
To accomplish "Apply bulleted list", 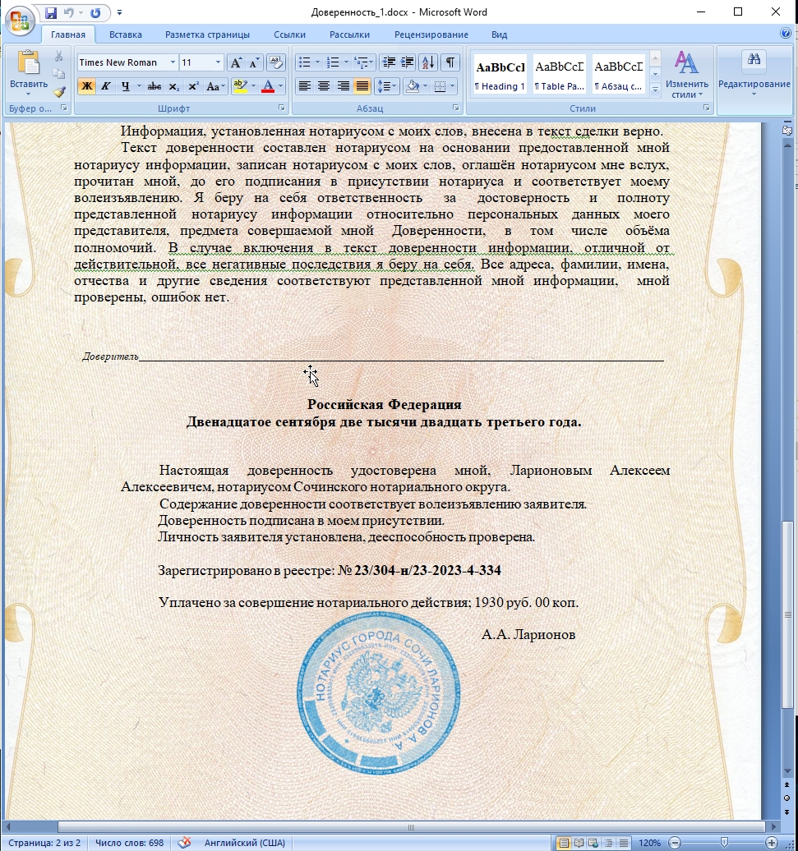I will click(x=305, y=63).
